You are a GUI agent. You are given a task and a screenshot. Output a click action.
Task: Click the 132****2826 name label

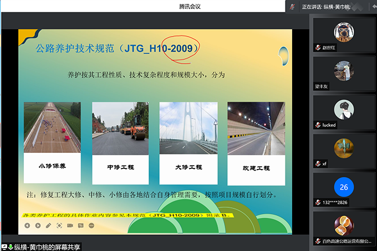[335, 202]
